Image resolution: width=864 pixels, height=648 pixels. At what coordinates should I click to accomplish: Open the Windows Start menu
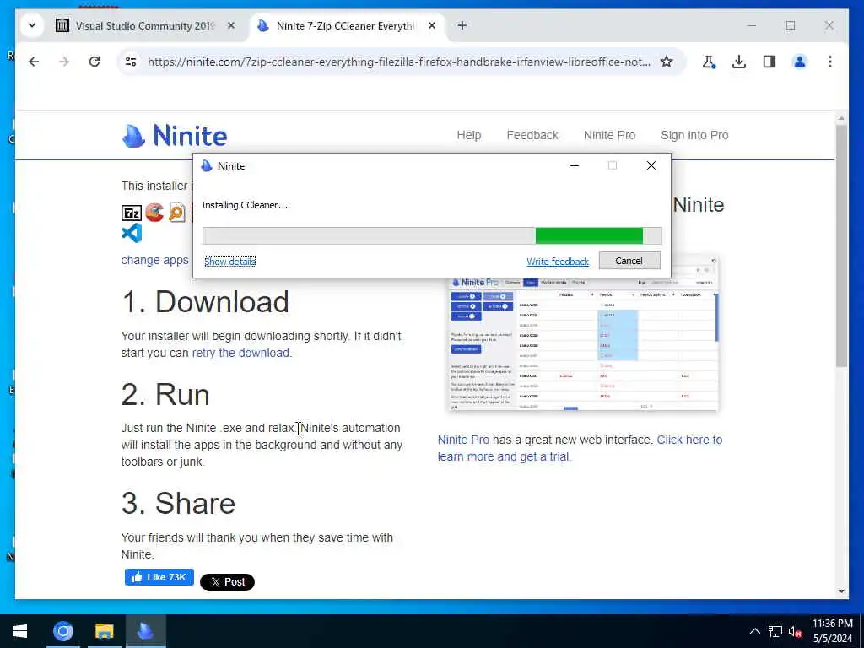(x=20, y=631)
